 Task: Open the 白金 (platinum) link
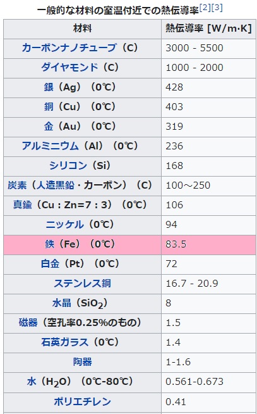coord(51,263)
